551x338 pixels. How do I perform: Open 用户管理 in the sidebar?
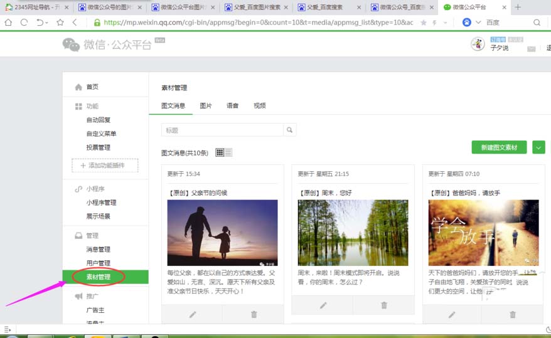click(99, 263)
